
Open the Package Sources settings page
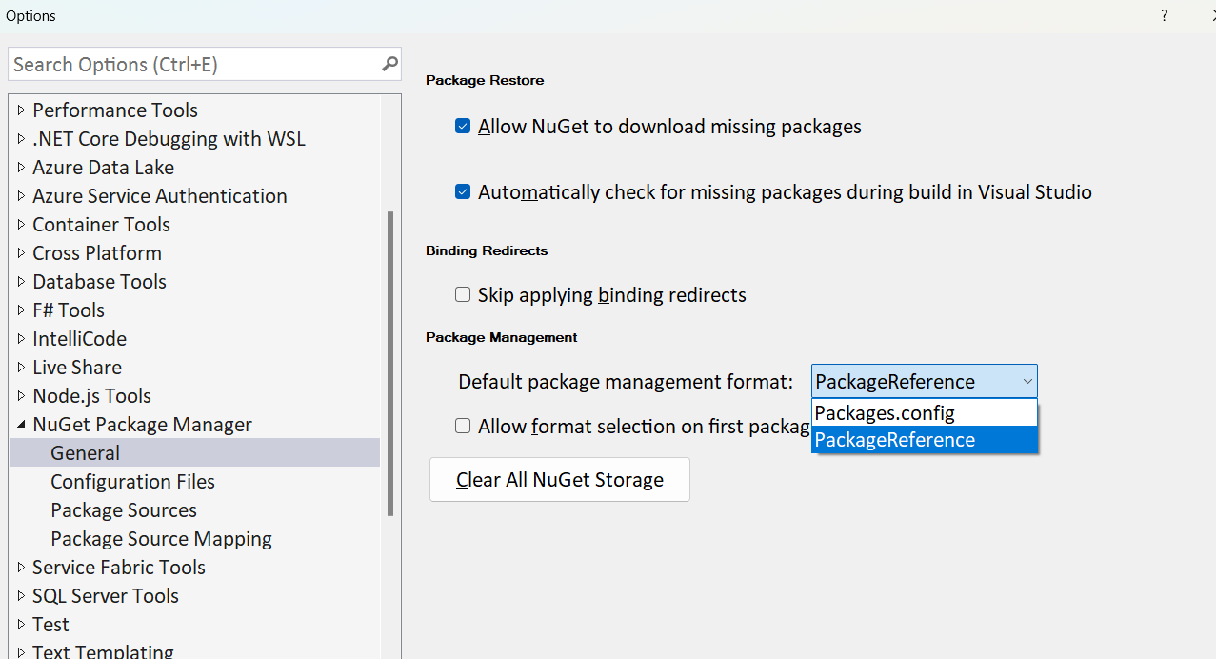[123, 509]
